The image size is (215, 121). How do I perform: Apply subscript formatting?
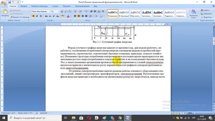click(50, 16)
